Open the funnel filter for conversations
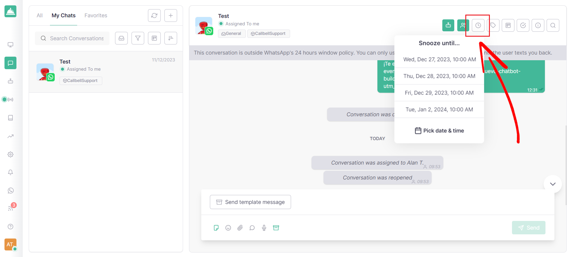 pos(138,38)
